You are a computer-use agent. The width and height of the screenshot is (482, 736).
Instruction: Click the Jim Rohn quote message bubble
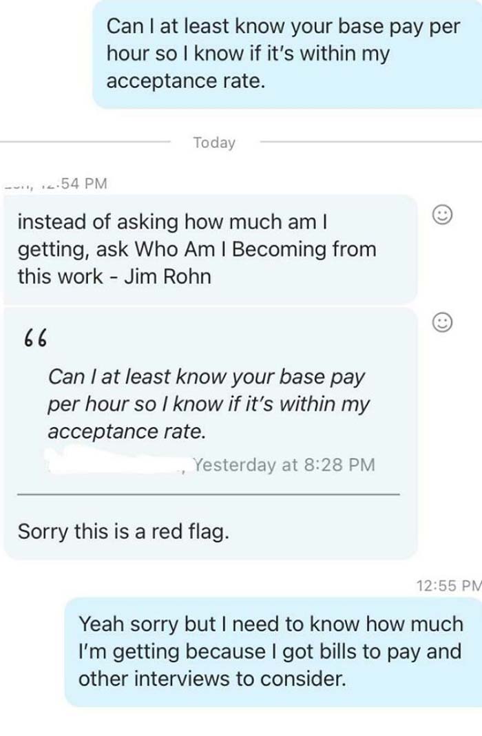tap(200, 249)
